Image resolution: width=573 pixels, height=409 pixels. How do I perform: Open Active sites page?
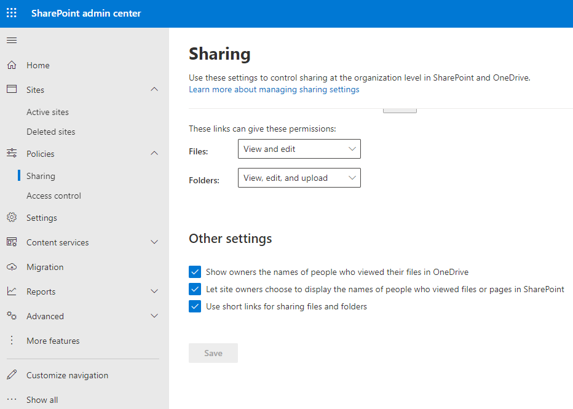(x=47, y=112)
